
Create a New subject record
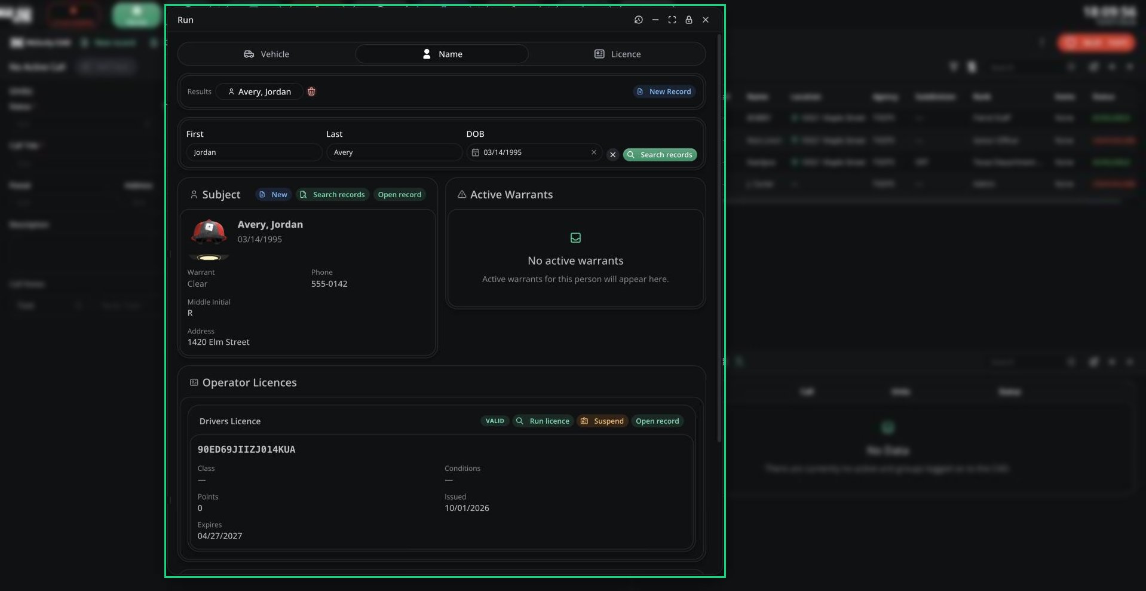coord(273,195)
